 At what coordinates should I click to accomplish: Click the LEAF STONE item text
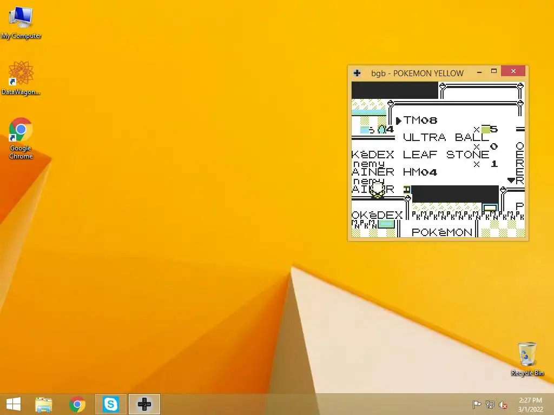click(x=446, y=155)
